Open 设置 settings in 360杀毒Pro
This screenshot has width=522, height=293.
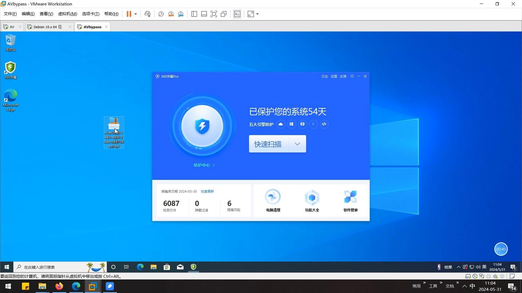(x=334, y=77)
